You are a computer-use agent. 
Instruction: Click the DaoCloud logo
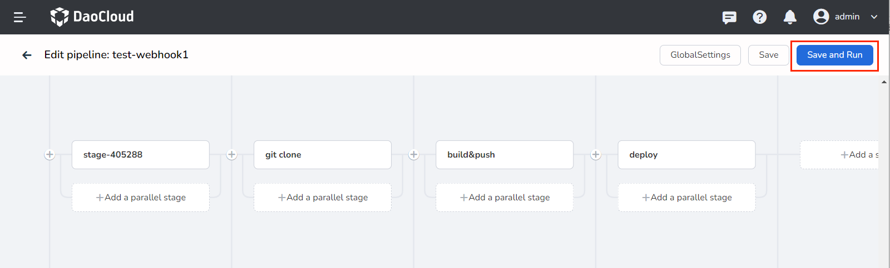[x=92, y=17]
